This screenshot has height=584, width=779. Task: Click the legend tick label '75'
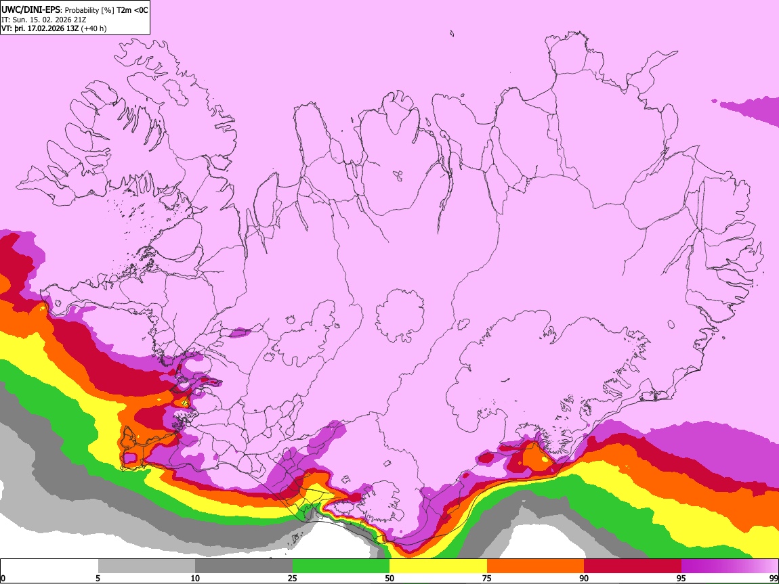coord(487,579)
